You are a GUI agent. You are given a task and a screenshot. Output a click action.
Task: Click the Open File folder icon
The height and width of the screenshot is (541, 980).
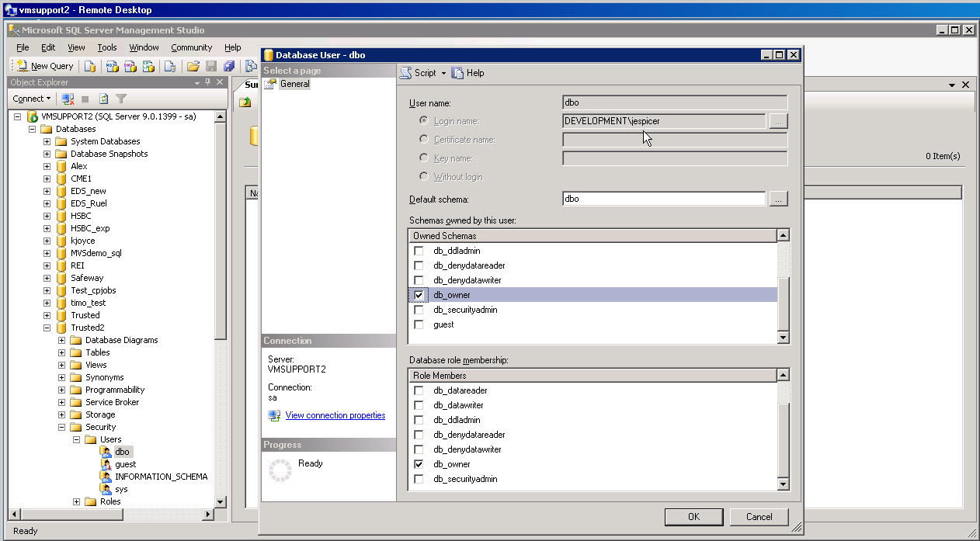[x=193, y=66]
